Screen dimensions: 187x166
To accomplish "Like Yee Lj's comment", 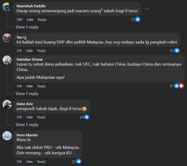I will 29,51.
